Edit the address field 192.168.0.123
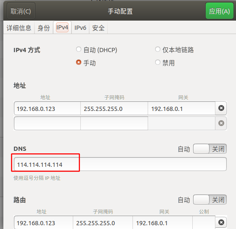Screen dimensions: 236x229 coord(47,108)
